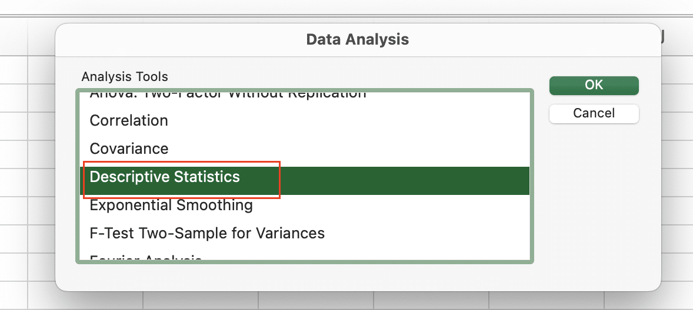Choose the Covariance analysis tool
Viewport: 693px width, 310px height.
pos(129,149)
